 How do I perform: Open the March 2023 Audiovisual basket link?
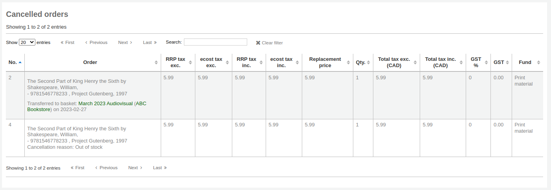(x=105, y=103)
